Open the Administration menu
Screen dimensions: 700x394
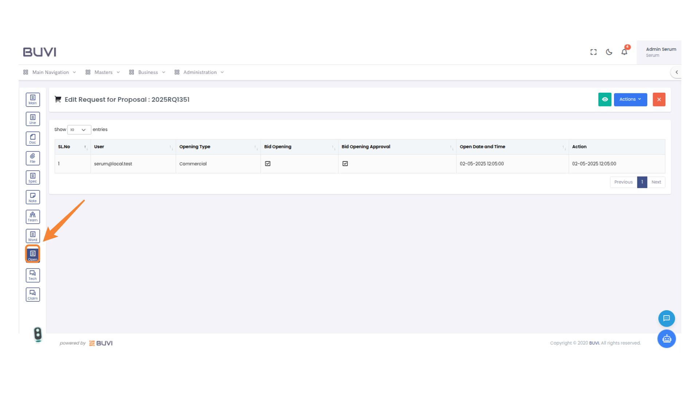pos(199,72)
